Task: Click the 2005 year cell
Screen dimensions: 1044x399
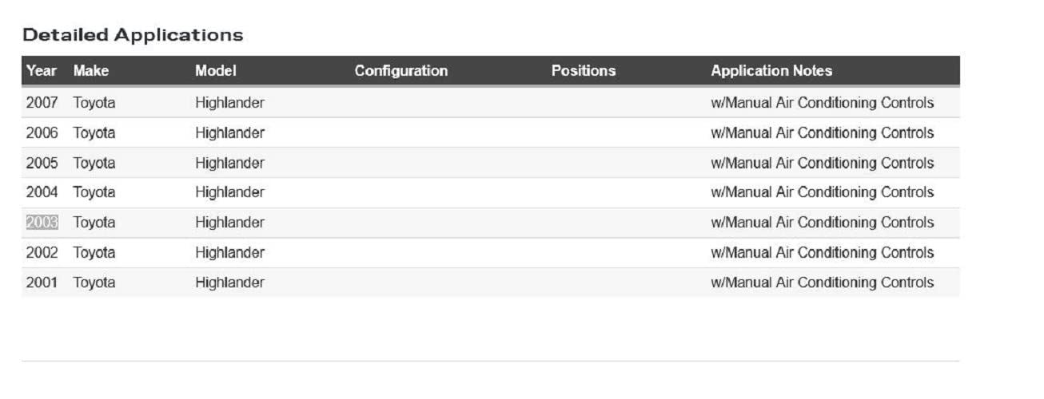Action: pos(42,163)
